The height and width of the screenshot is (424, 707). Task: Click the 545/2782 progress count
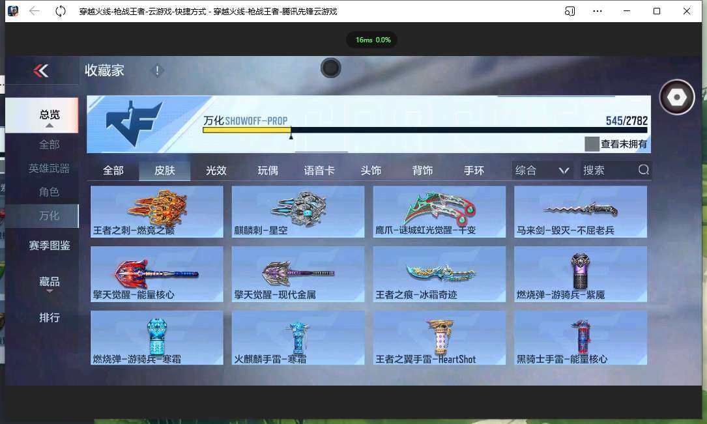tap(626, 120)
